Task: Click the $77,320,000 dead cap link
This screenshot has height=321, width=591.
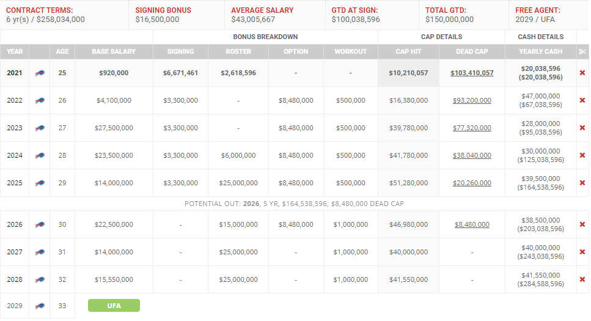Action: tap(472, 128)
